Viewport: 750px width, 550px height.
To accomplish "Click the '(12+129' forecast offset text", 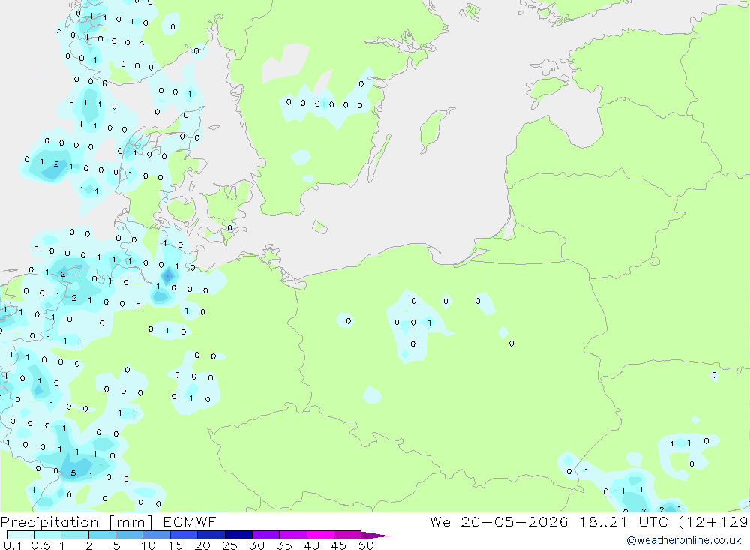I will coord(713,521).
